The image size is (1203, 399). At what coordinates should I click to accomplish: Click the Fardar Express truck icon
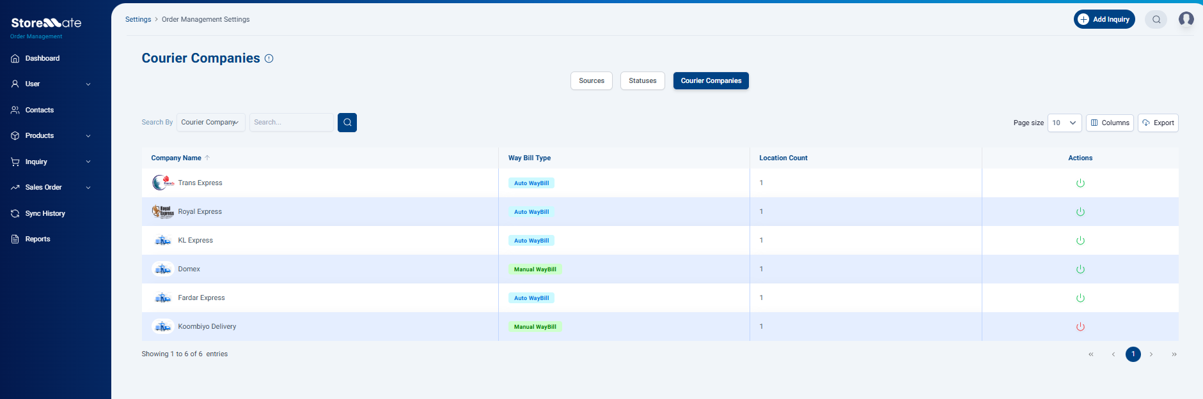163,298
